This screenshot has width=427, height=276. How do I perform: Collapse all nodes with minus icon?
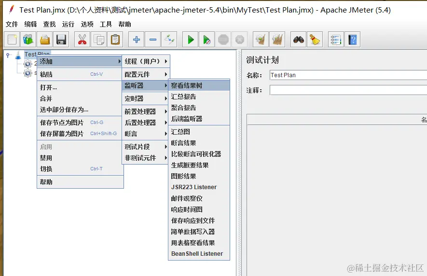click(153, 40)
